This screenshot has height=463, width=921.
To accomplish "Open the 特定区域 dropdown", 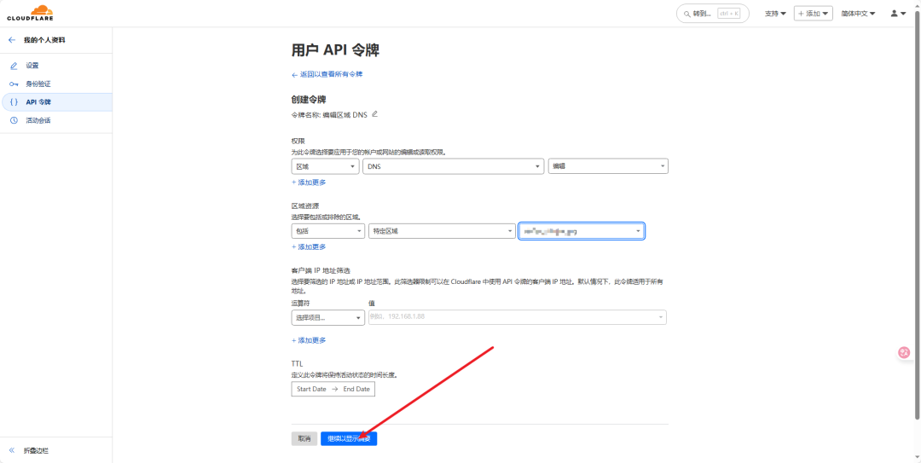I will [x=442, y=232].
